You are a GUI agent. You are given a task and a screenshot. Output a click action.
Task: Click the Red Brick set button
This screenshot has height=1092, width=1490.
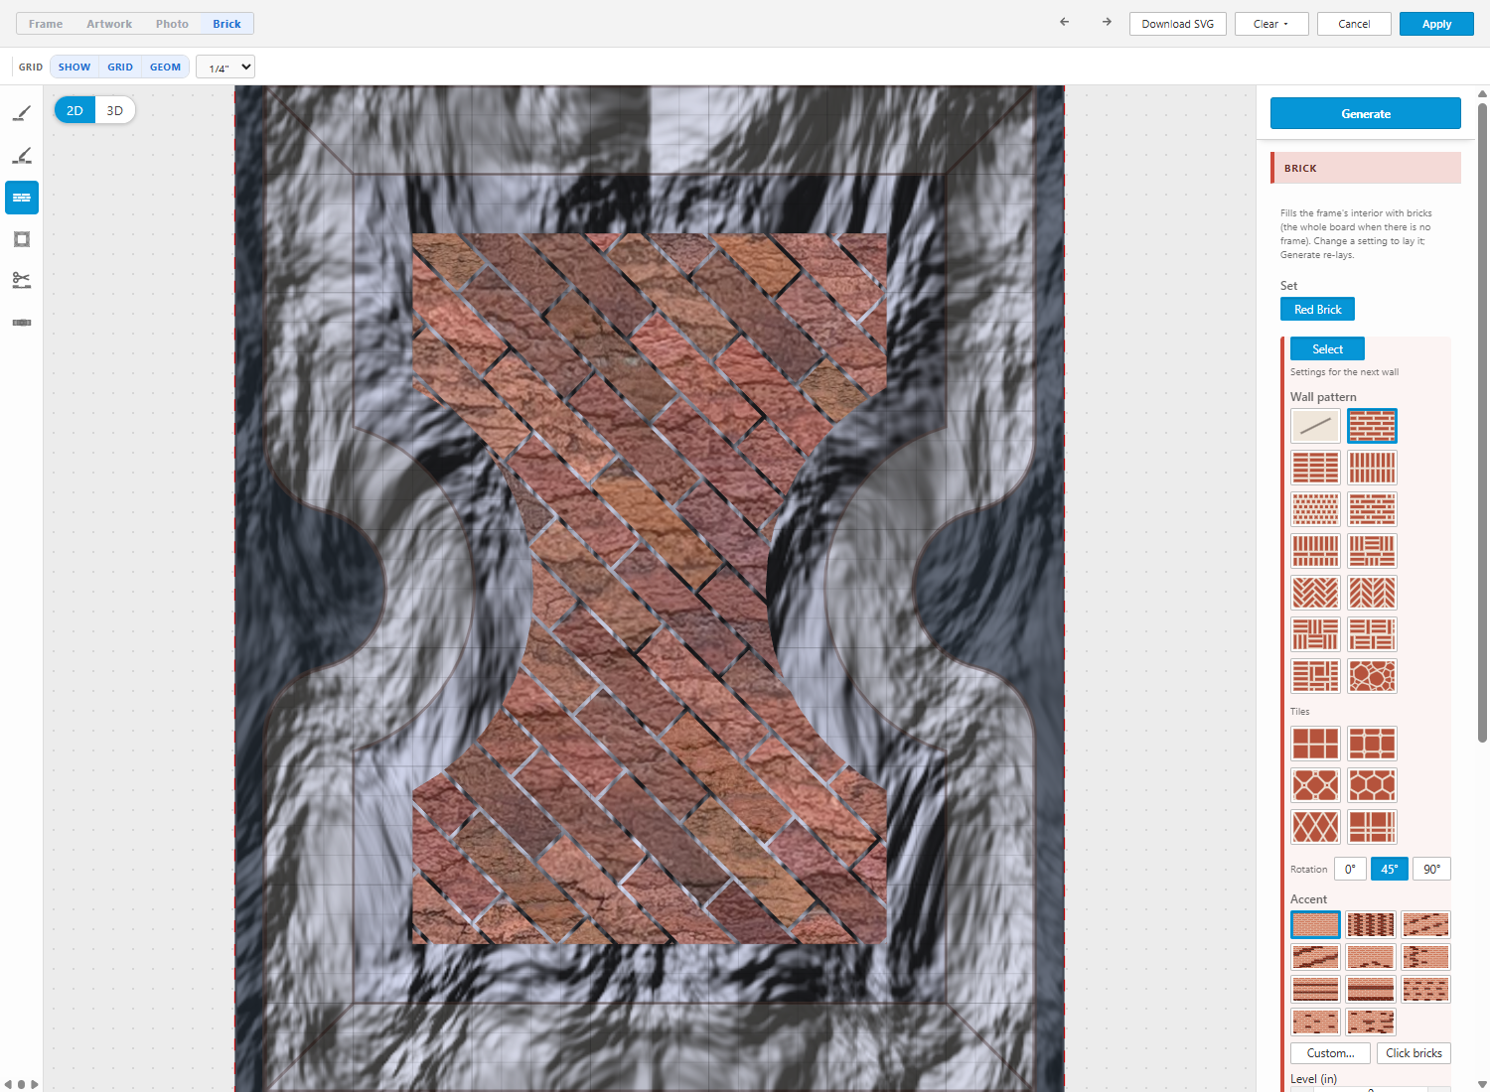pos(1317,310)
